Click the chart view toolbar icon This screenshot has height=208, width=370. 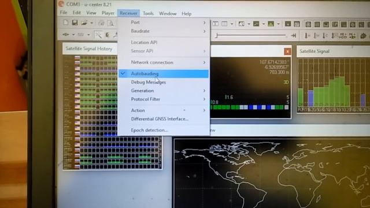[x=256, y=24]
